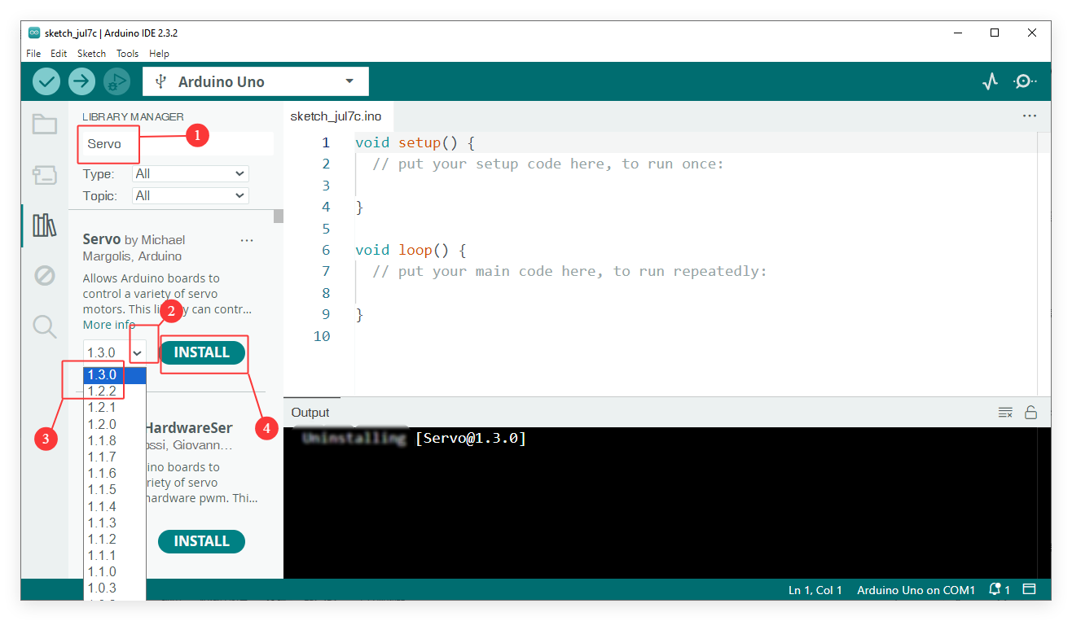The height and width of the screenshot is (621, 1072).
Task: Toggle the Output scroll lock icon
Action: coord(1030,412)
